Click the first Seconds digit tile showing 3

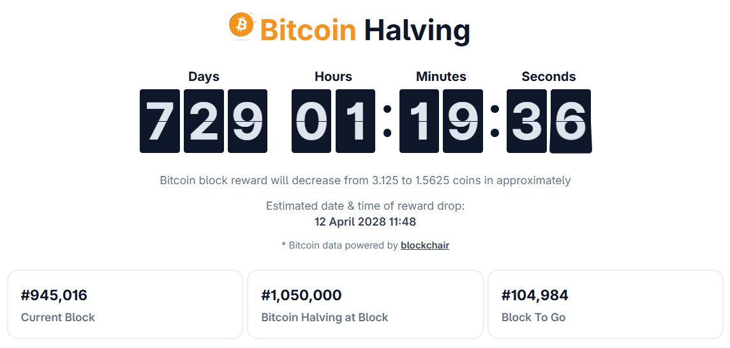point(526,121)
